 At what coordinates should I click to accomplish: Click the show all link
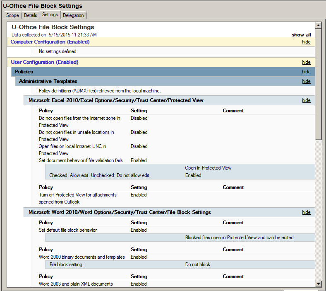[301, 35]
